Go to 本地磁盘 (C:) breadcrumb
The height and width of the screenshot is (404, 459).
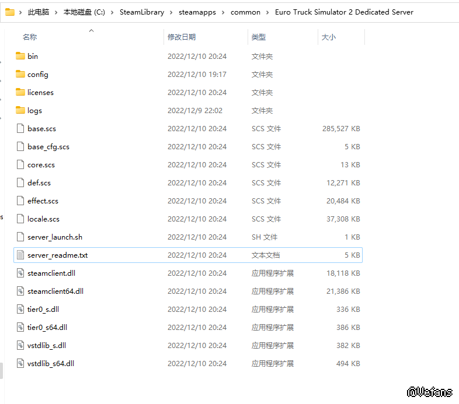(84, 12)
